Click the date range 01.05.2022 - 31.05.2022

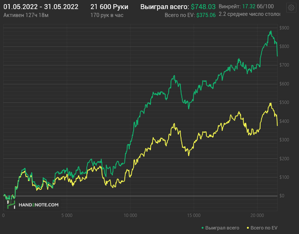[x=41, y=7]
